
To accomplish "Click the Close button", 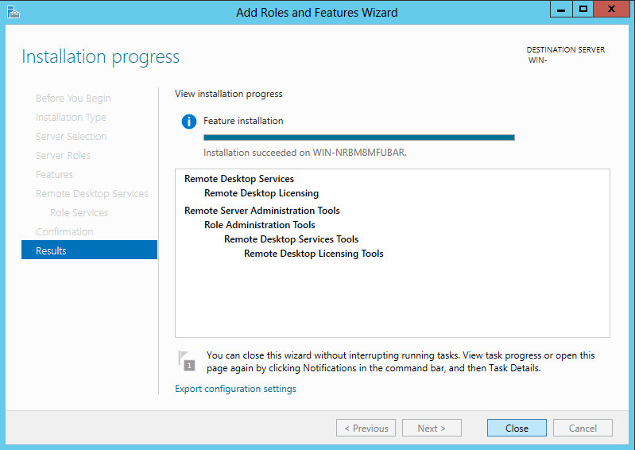I will click(517, 428).
